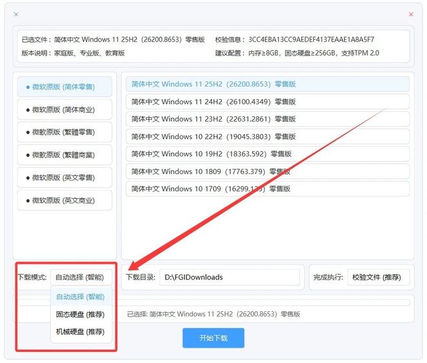Choose Windows 10 22H2 (19045.3803) 零售版
Screen dimensions: 427x363
[x=267, y=137]
